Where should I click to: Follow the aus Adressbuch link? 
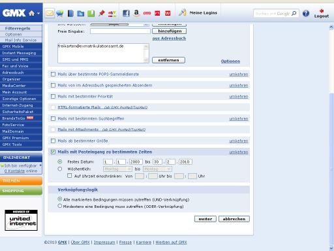(169, 39)
